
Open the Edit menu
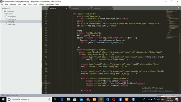point(7,5)
